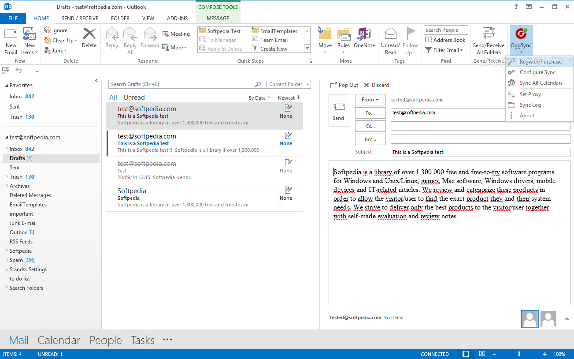574x359 pixels.
Task: Open the MESSAGE compose tools tab
Action: (218, 19)
